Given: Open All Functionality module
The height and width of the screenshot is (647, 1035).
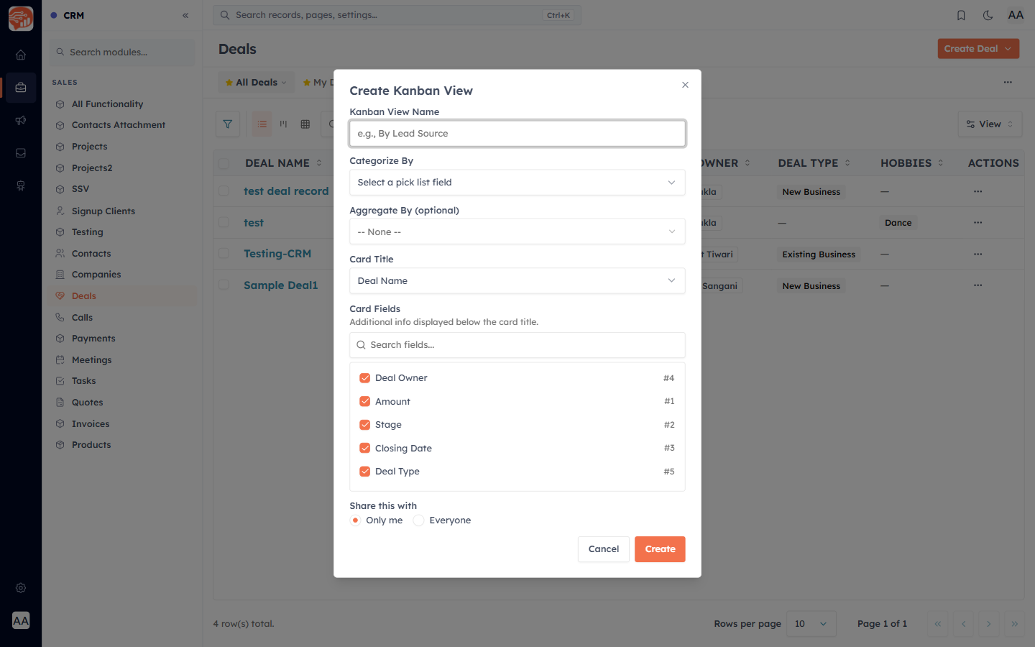Looking at the screenshot, I should [x=107, y=104].
